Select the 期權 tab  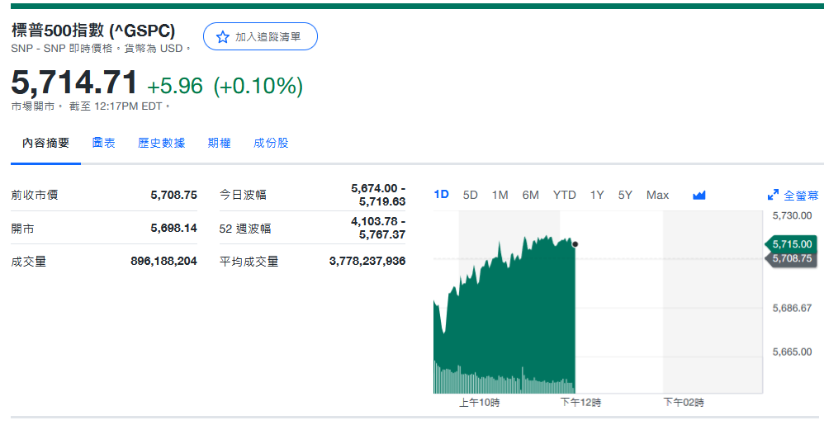[x=220, y=143]
